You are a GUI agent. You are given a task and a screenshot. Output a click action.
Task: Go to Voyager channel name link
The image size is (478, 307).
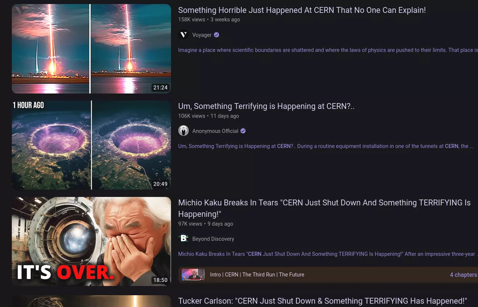202,35
